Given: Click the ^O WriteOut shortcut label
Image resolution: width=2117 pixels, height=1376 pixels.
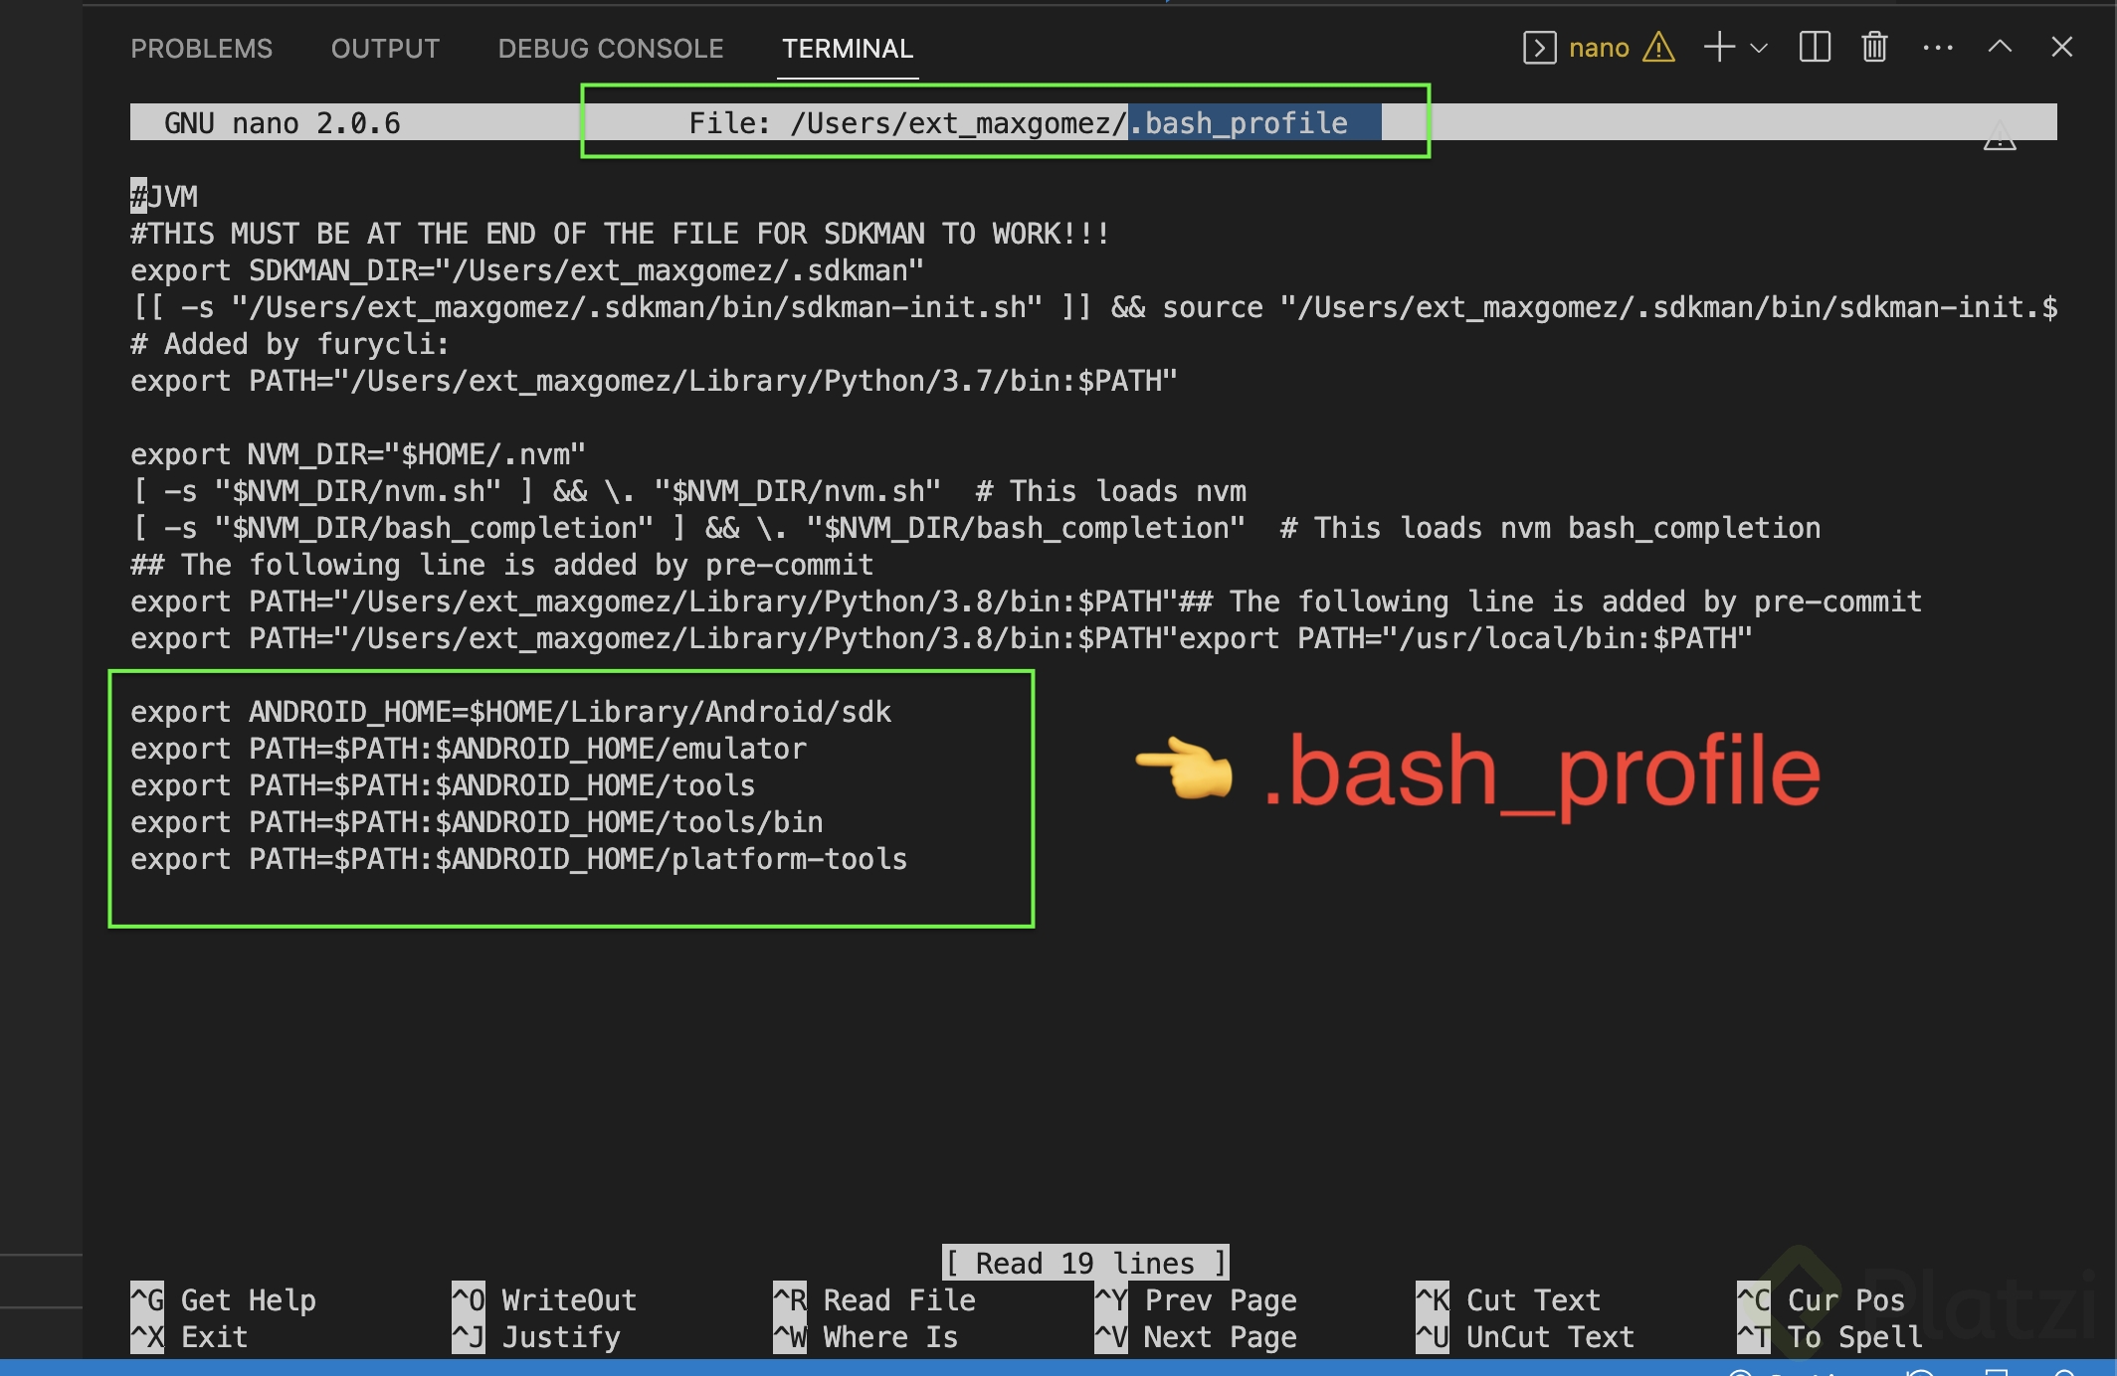Looking at the screenshot, I should pos(544,1300).
